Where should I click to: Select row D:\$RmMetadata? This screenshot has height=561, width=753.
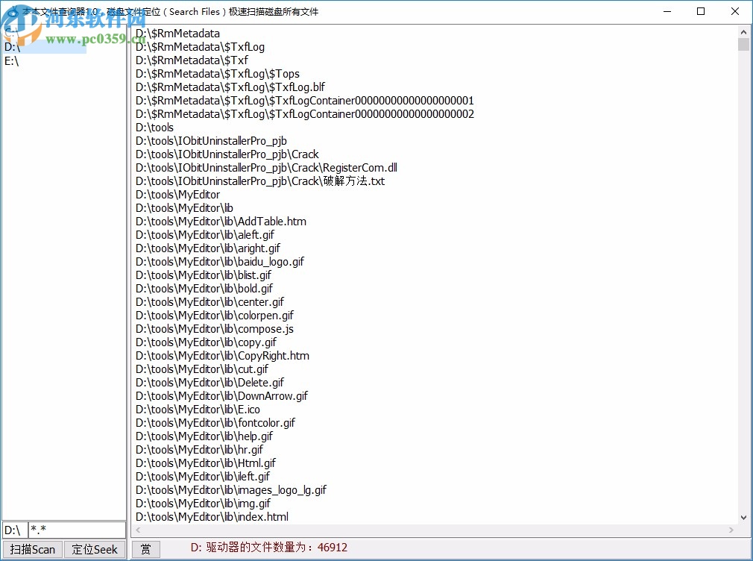[x=177, y=33]
